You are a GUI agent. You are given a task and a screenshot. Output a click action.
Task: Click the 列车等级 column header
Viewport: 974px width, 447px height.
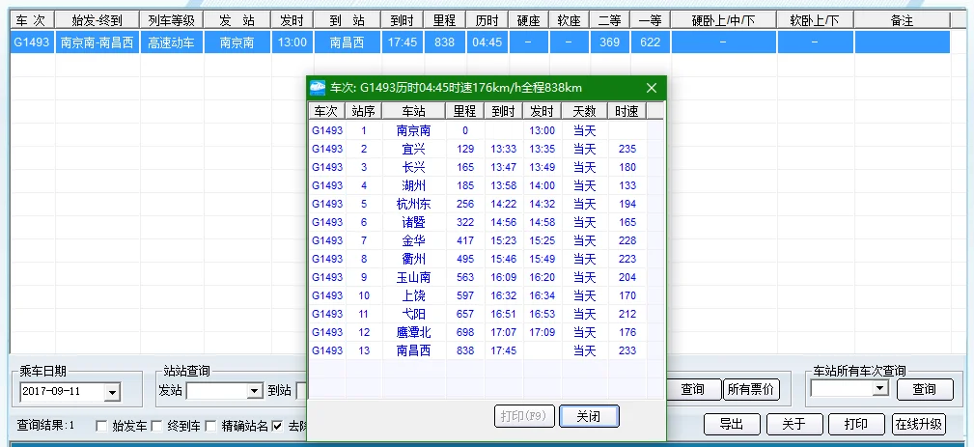pyautogui.click(x=172, y=20)
